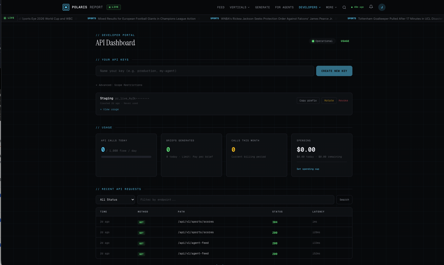Viewport: 444px width, 265px height.
Task: Open the USAGE link near Operational
Action: tap(345, 41)
